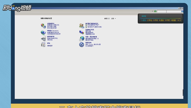Image resolution: width=191 pixels, height=108 pixels.
Task: Open 查看您的计算机状态 link
Action: tap(53, 25)
